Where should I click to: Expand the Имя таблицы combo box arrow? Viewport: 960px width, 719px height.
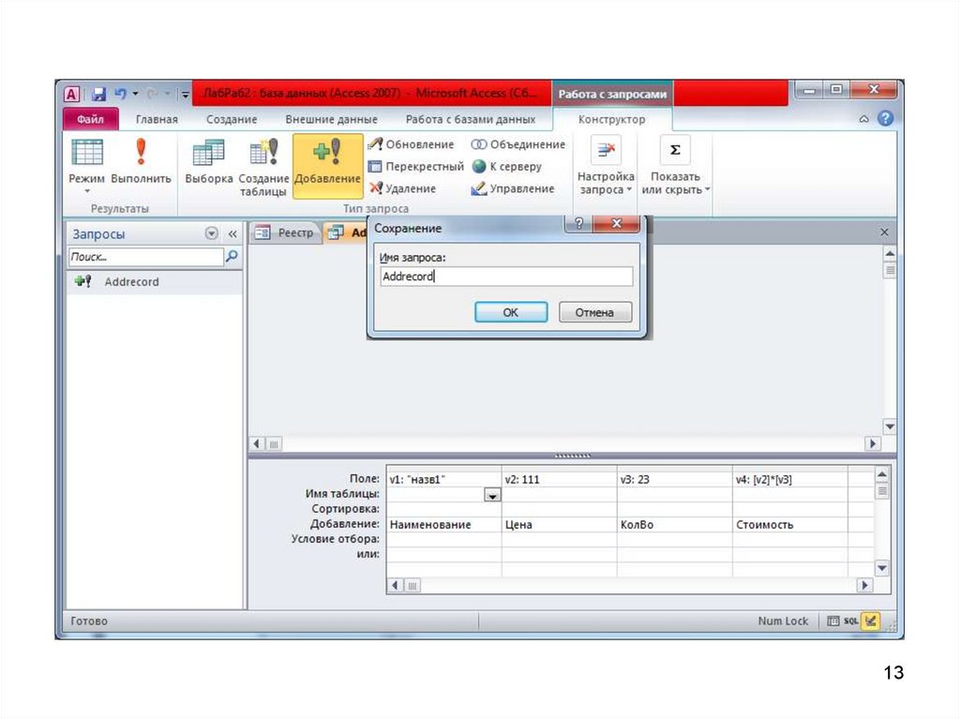click(x=491, y=495)
